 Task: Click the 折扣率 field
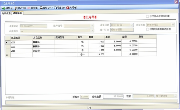point(85,97)
